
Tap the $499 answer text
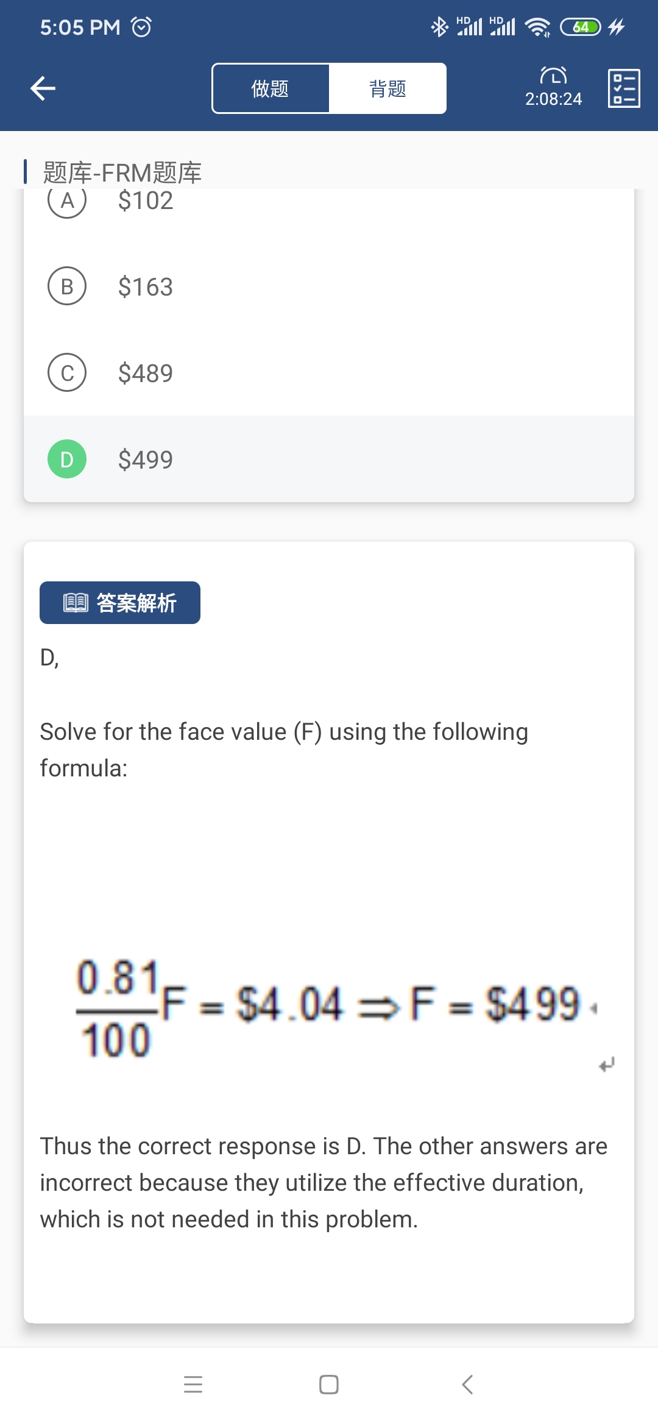click(146, 459)
